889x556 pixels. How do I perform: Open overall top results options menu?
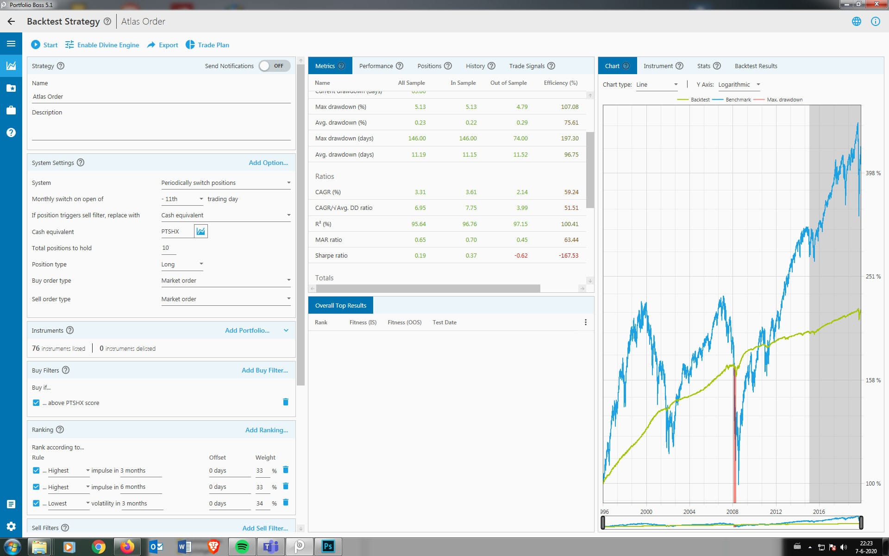(586, 322)
